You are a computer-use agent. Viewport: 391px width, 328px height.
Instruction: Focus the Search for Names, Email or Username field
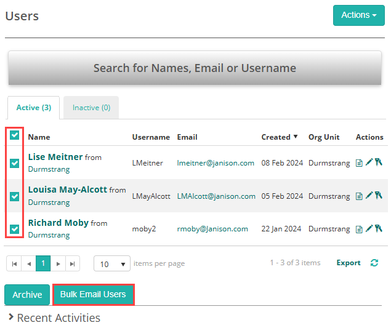tap(195, 68)
